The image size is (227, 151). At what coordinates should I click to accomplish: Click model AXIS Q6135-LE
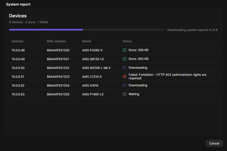pyautogui.click(x=93, y=59)
